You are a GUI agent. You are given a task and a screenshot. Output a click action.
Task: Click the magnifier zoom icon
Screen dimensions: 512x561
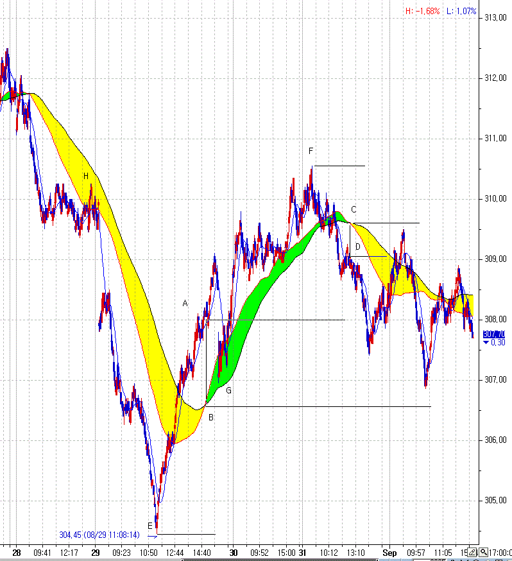pos(483,552)
